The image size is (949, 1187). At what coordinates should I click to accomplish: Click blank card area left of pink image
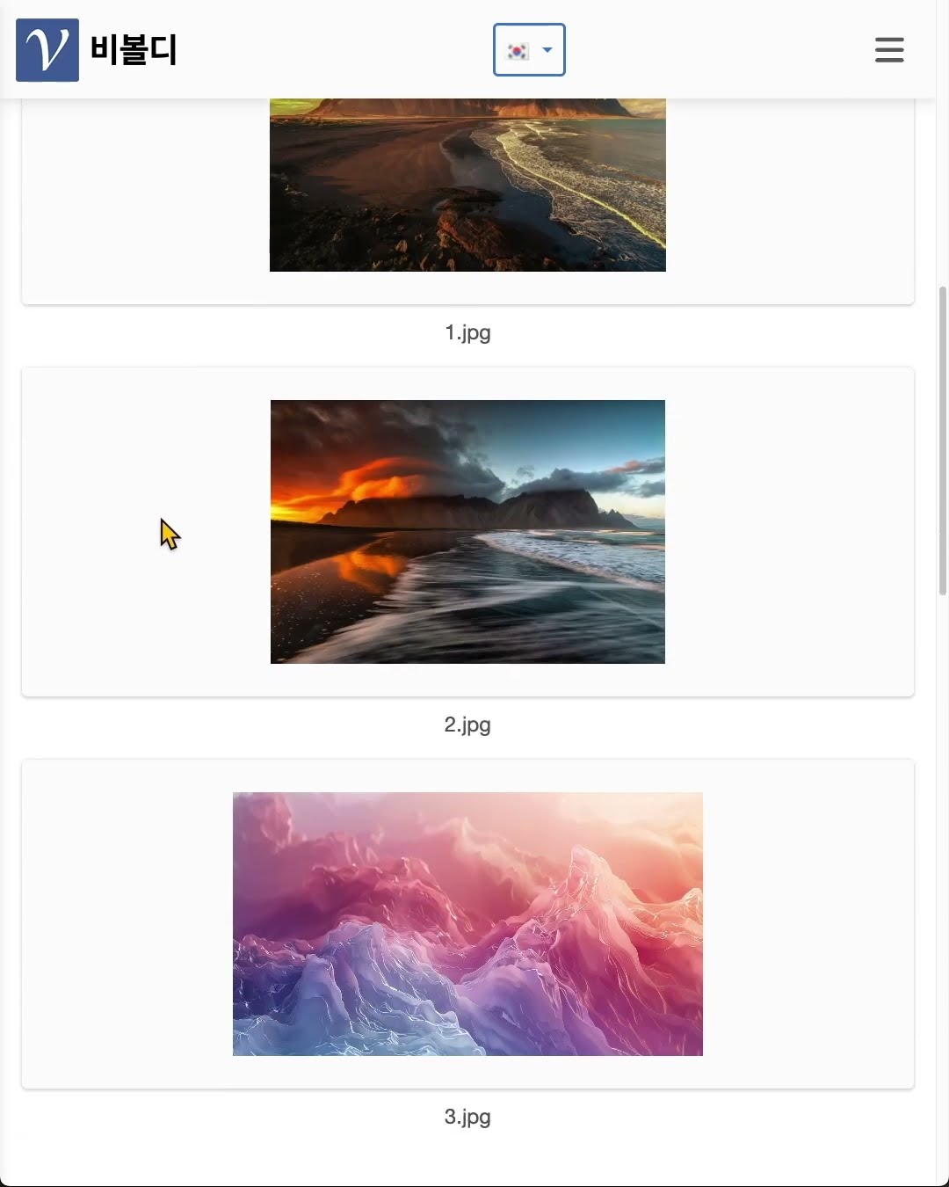click(x=127, y=924)
